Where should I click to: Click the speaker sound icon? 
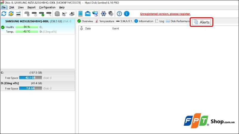coord(111,14)
